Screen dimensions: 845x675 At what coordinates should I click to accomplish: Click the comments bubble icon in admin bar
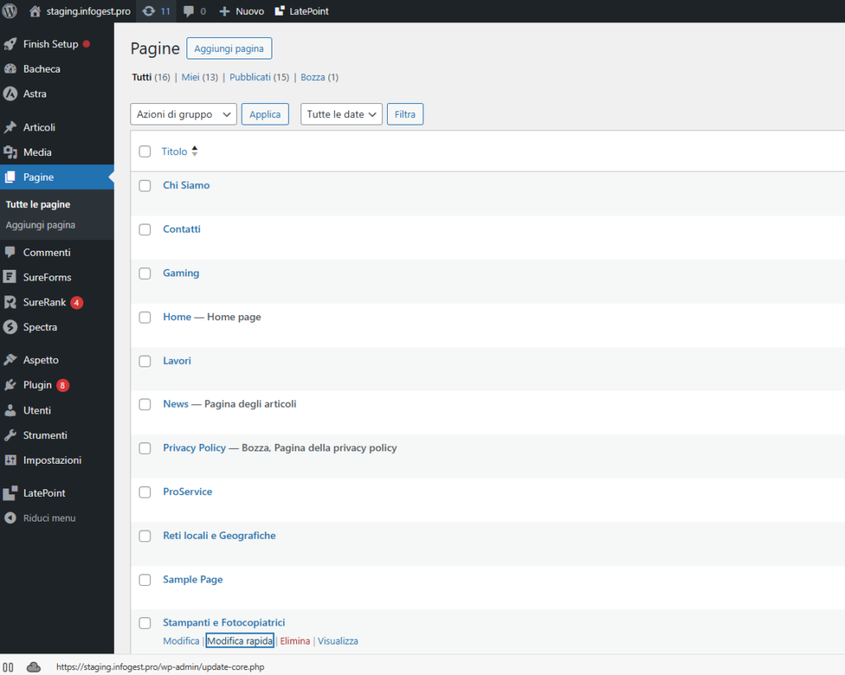189,12
